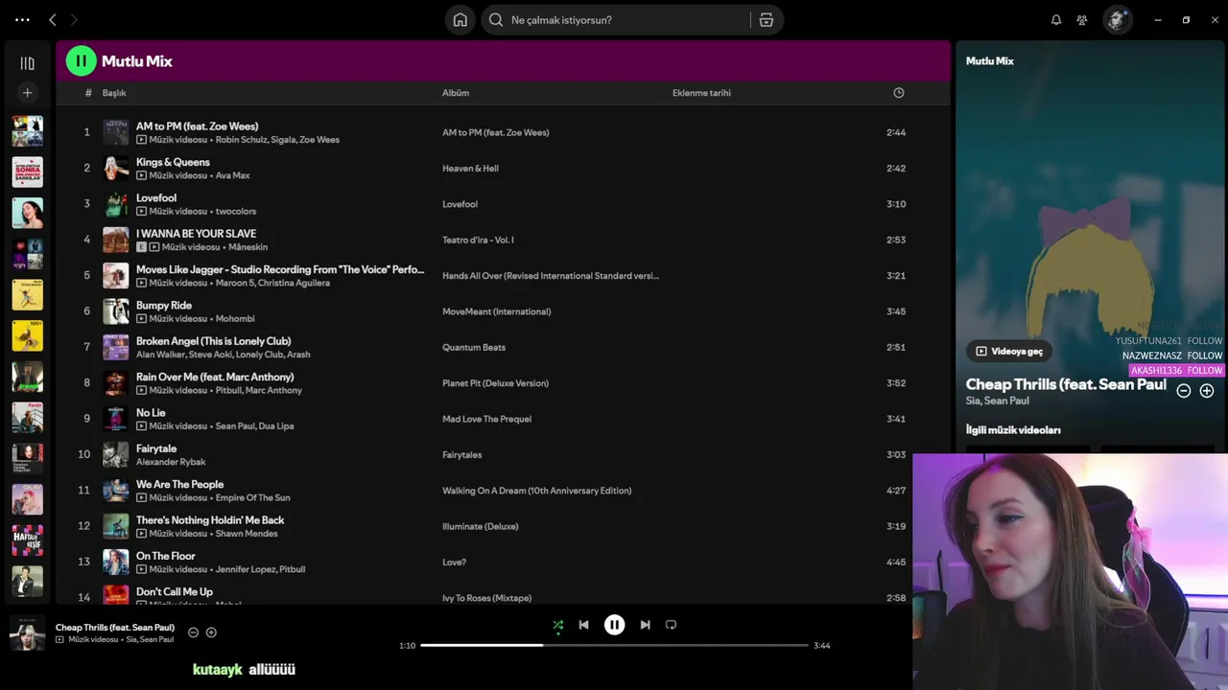Select 'On The Floor' track
Image resolution: width=1228 pixels, height=690 pixels.
click(x=165, y=556)
